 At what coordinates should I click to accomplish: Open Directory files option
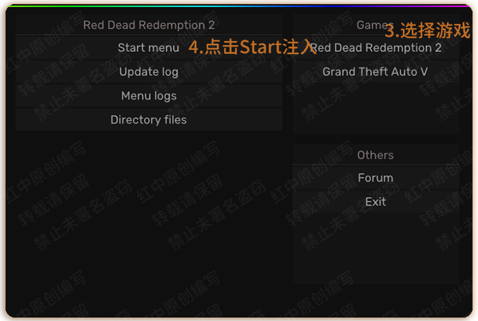pos(148,120)
